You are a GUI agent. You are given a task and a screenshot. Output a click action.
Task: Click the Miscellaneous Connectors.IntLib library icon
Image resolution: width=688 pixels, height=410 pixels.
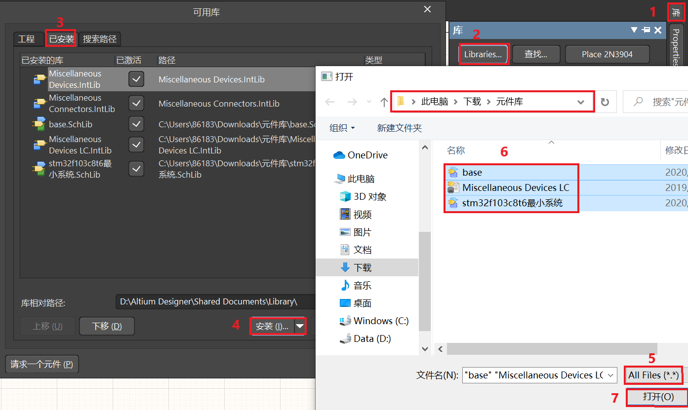[x=40, y=103]
